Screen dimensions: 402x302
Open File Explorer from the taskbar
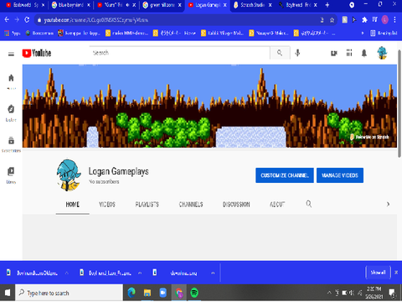[147, 293]
